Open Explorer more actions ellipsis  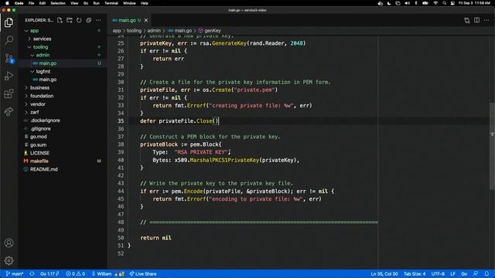pos(98,20)
